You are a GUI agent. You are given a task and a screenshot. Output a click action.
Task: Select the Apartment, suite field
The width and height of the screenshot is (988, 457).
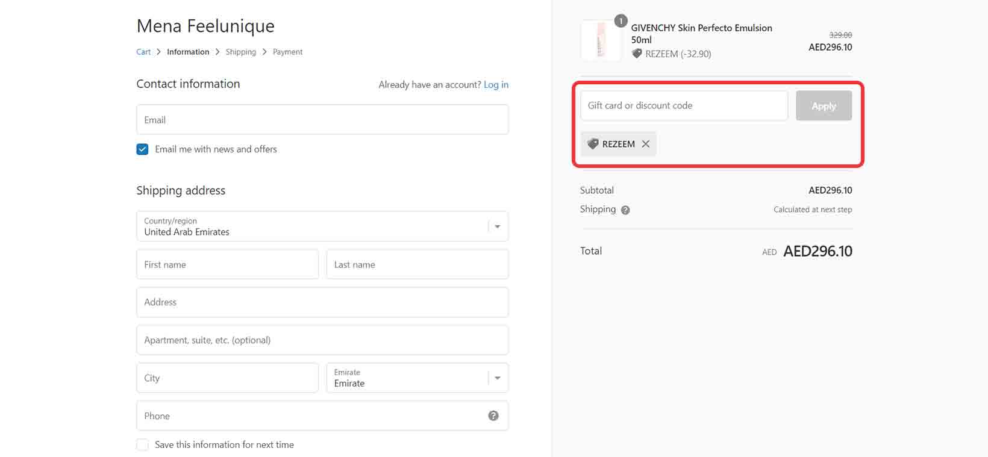click(322, 340)
